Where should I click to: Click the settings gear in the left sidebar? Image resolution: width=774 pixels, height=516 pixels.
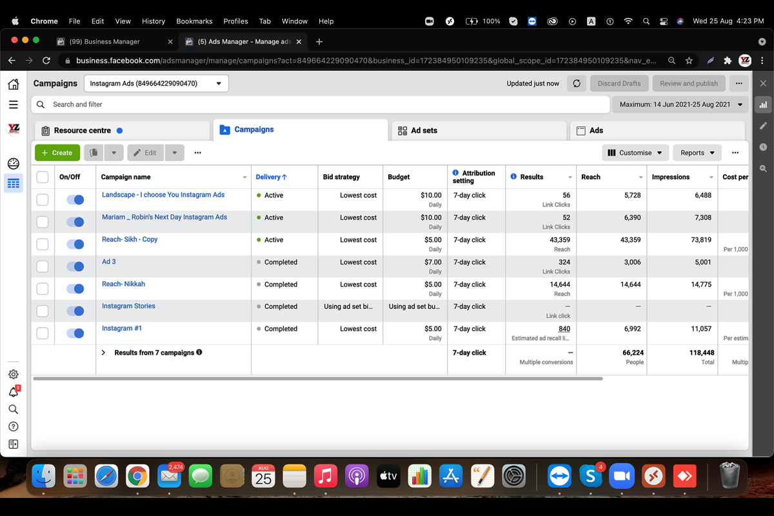[x=14, y=374]
